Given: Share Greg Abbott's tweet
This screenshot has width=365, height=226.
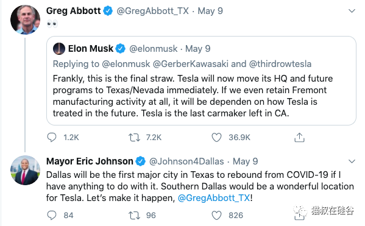Looking at the screenshot, I should click(299, 137).
